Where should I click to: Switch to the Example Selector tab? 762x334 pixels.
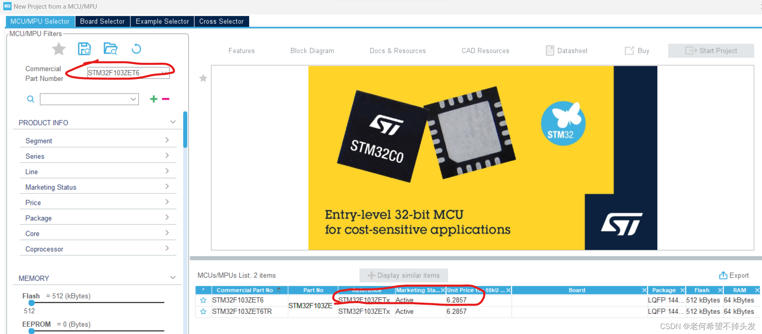click(162, 21)
